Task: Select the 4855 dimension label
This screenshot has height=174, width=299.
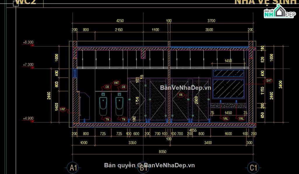Action: pyautogui.click(x=193, y=130)
